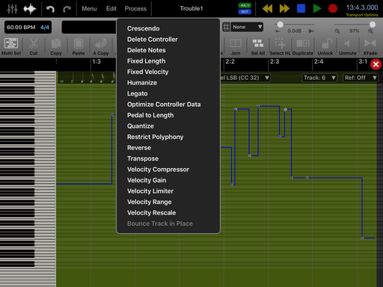Tap the red record button
383x287 pixels.
[333, 8]
